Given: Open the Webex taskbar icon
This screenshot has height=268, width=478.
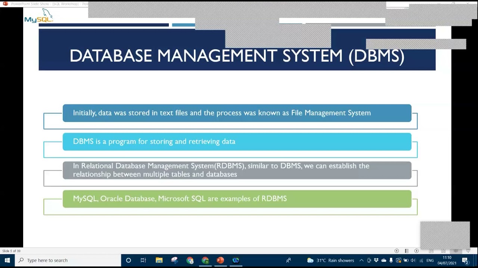Looking at the screenshot, I should tap(236, 260).
